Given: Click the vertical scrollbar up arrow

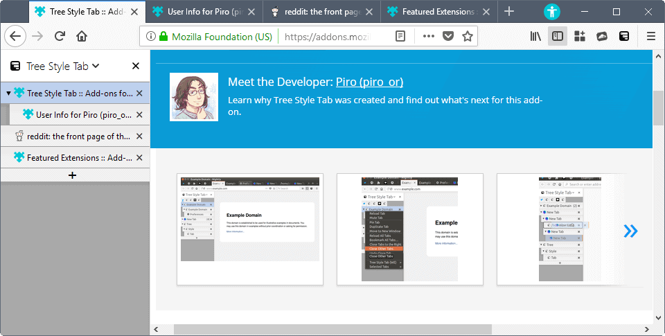Looking at the screenshot, I should (659, 55).
